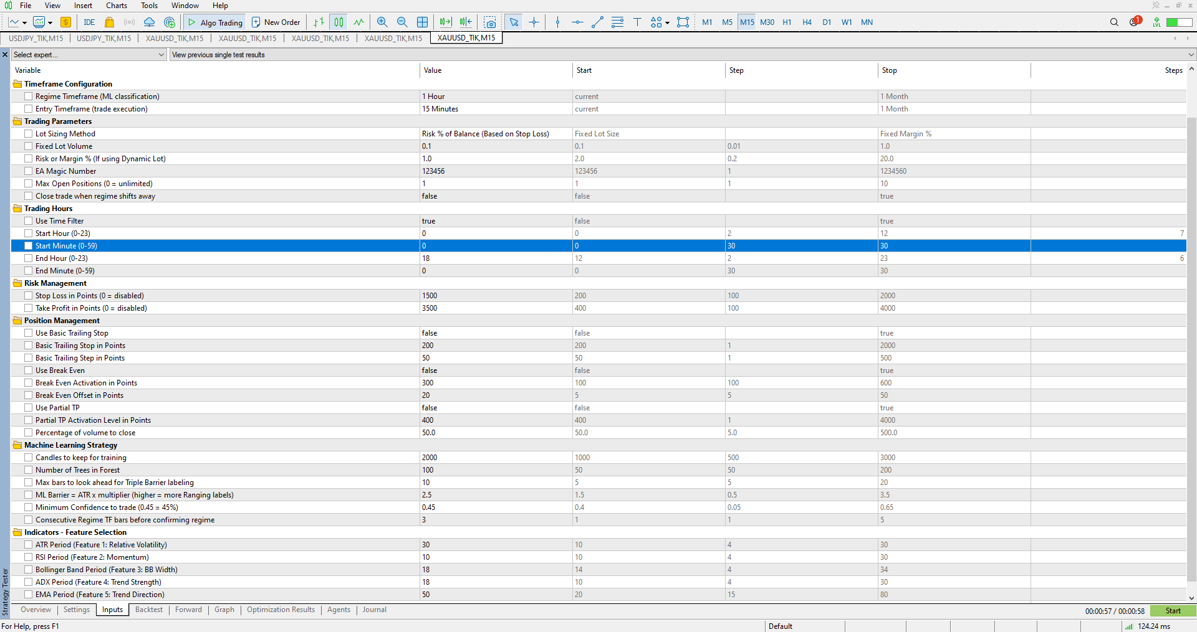Collapse the Trading Hours group
Image resolution: width=1197 pixels, height=632 pixels.
tap(17, 209)
